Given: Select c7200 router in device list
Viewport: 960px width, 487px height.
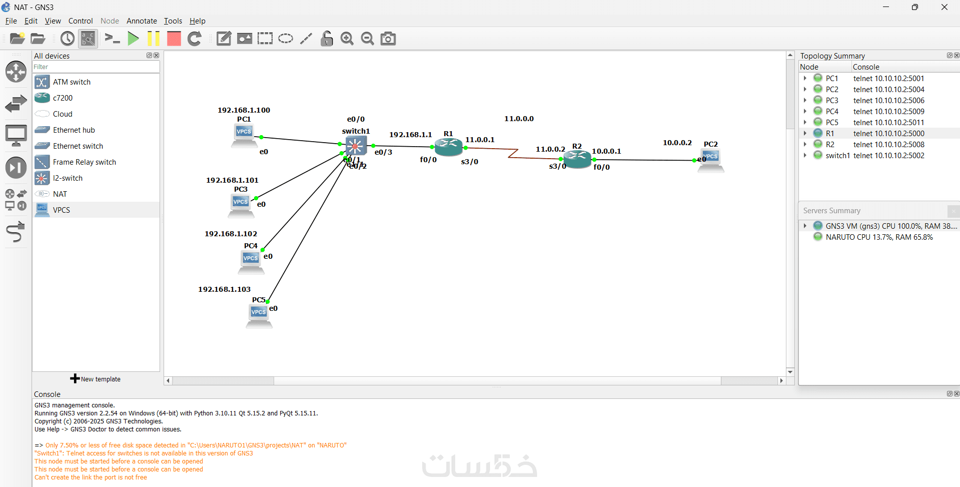Looking at the screenshot, I should [96, 98].
